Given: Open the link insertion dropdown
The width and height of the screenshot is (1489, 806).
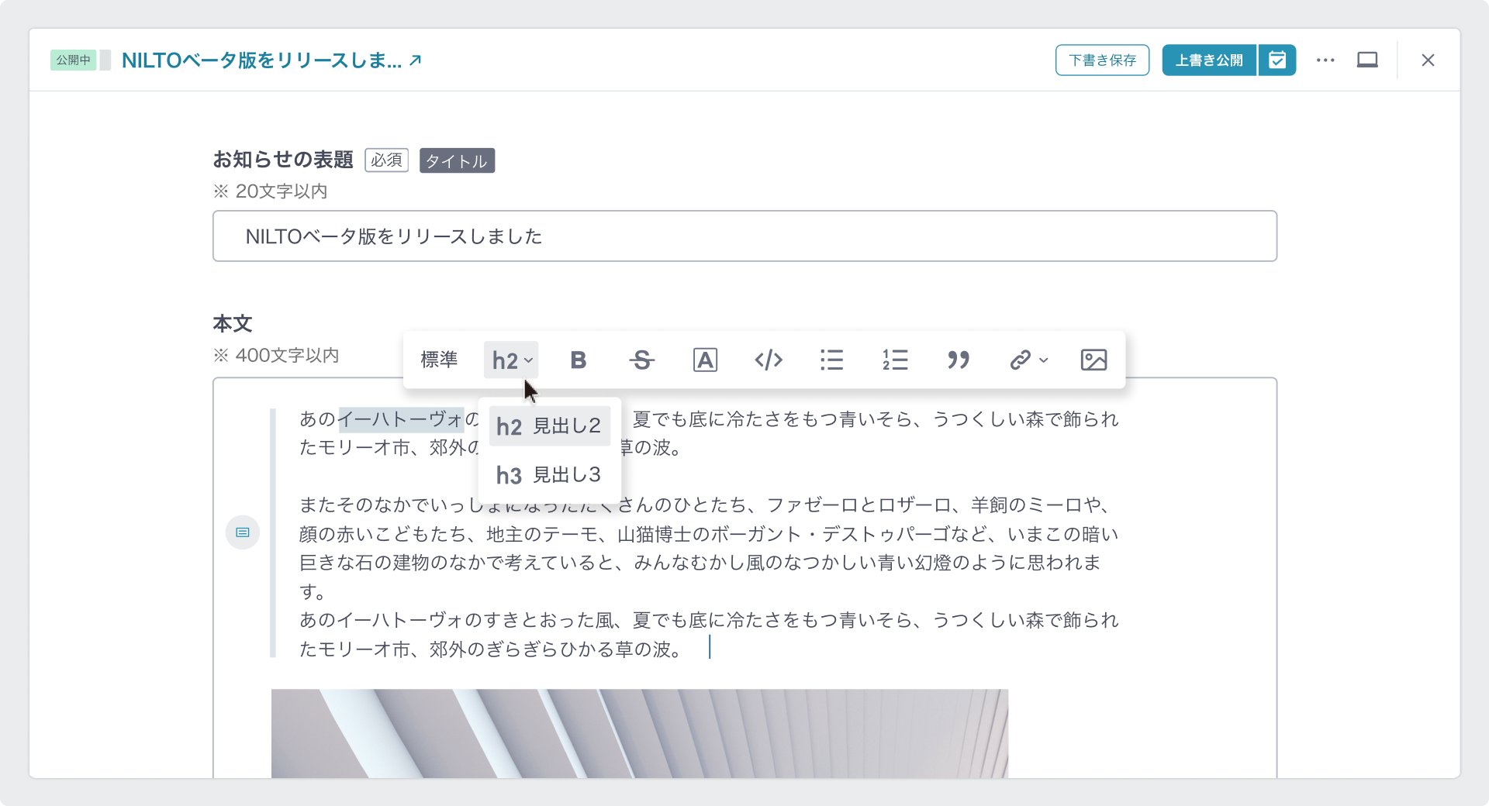Looking at the screenshot, I should click(x=1028, y=360).
